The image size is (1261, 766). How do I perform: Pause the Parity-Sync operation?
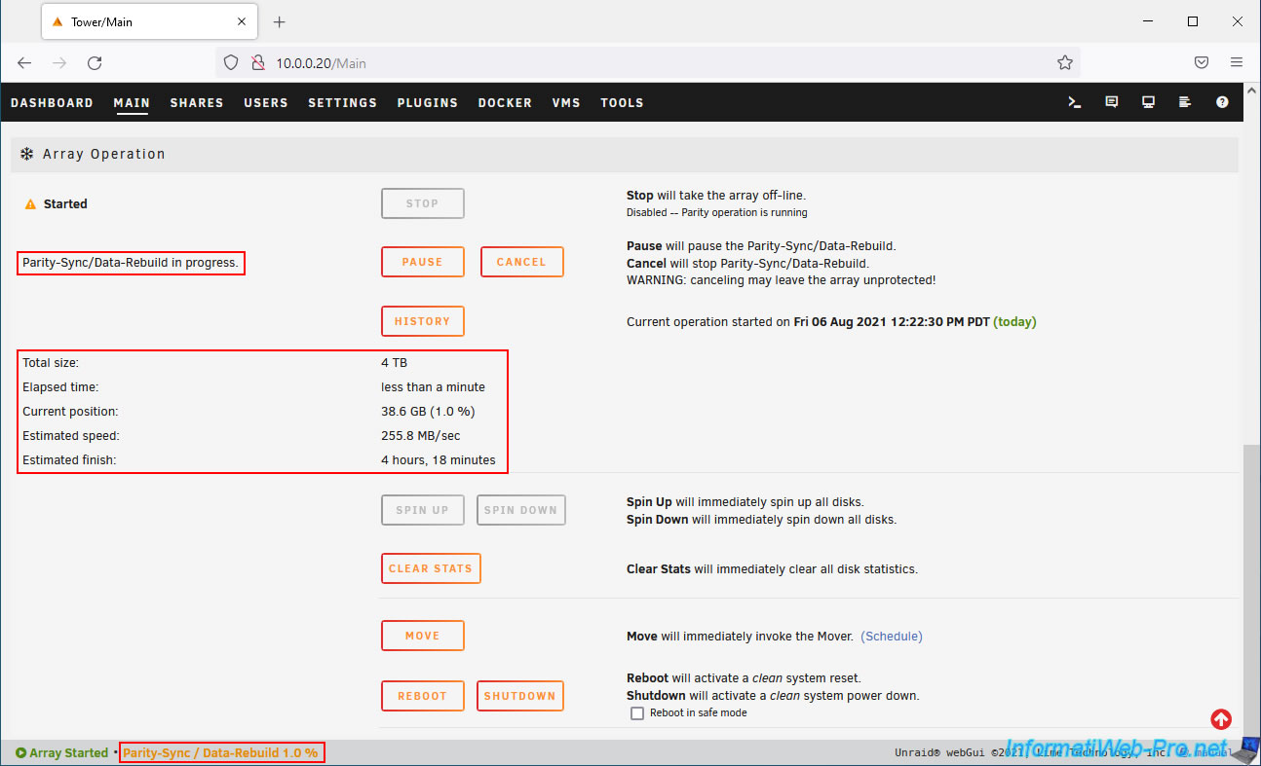point(422,262)
